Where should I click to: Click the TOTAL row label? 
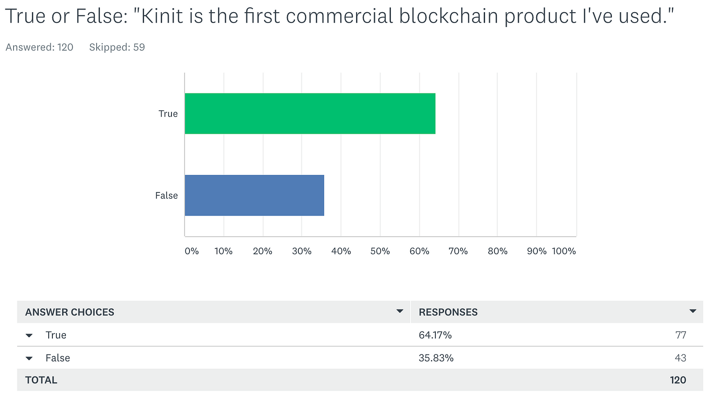41,380
